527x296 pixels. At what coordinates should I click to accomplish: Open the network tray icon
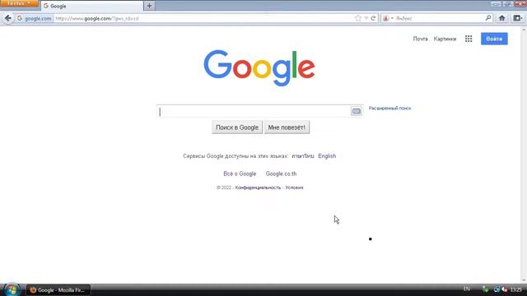tap(497, 289)
